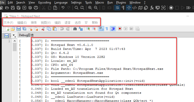Viewport: 194px width, 102px height.
Task: Click Replace icon in Notepad Next toolbar
Action: (81, 29)
